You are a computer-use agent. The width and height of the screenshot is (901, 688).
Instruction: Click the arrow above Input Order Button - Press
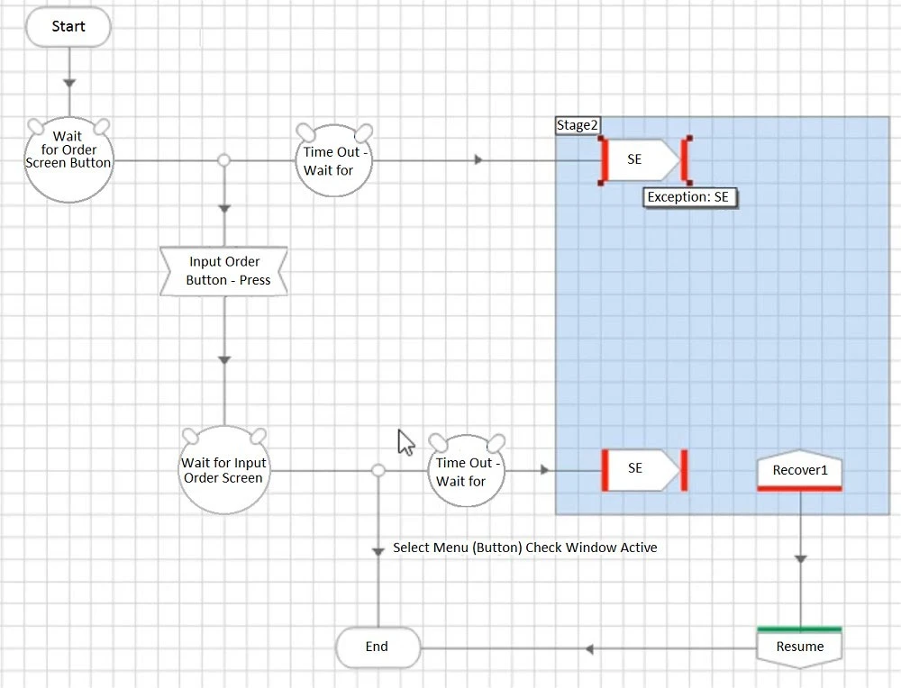[225, 209]
